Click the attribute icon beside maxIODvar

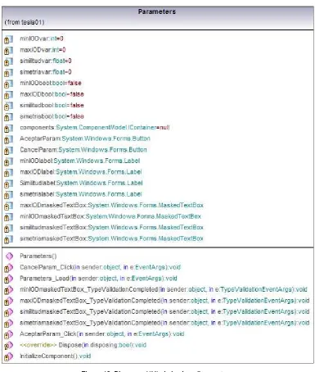(x=8, y=51)
